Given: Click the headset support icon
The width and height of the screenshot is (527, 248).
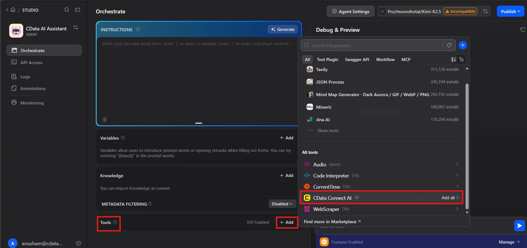Looking at the screenshot, I should 66,10.
